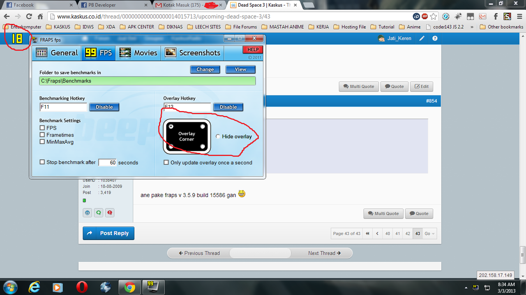Click the Chrome reload icon
This screenshot has height=295, width=526.
tap(29, 17)
